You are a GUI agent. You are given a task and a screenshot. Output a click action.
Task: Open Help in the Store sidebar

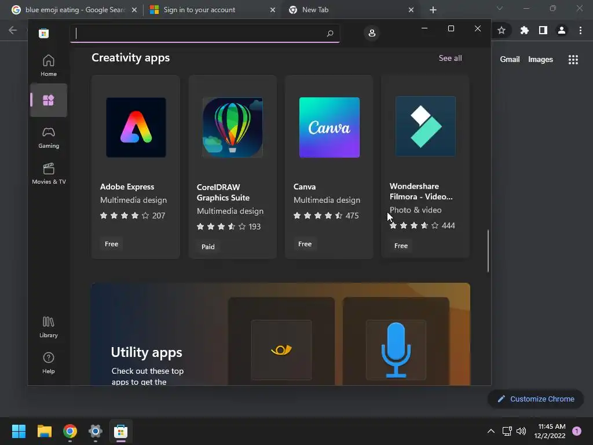coord(49,363)
